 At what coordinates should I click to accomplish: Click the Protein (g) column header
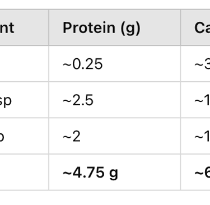115,27
